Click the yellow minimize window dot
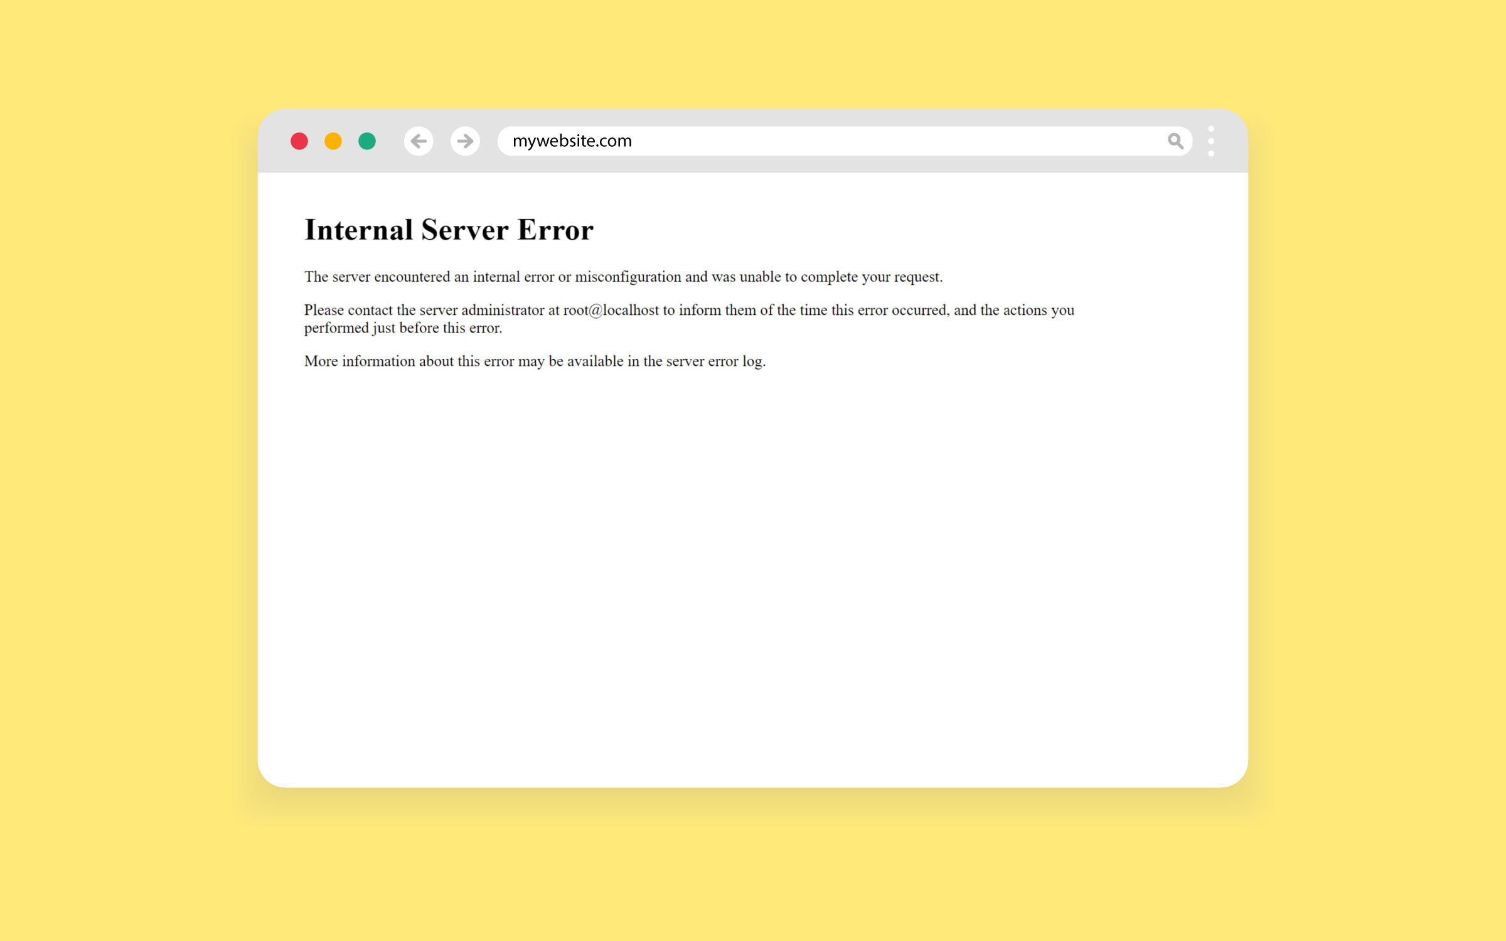This screenshot has height=941, width=1506. [333, 141]
